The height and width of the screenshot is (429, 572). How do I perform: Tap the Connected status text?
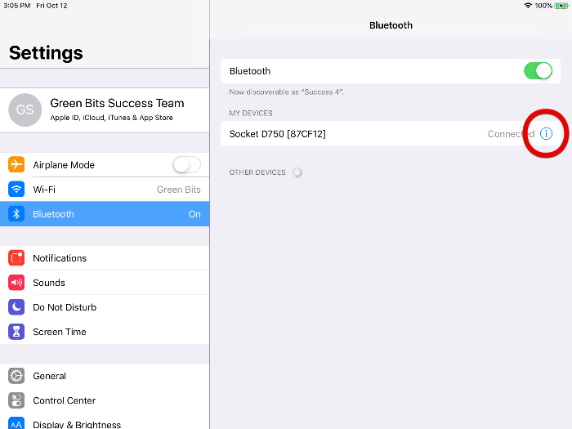tap(511, 134)
